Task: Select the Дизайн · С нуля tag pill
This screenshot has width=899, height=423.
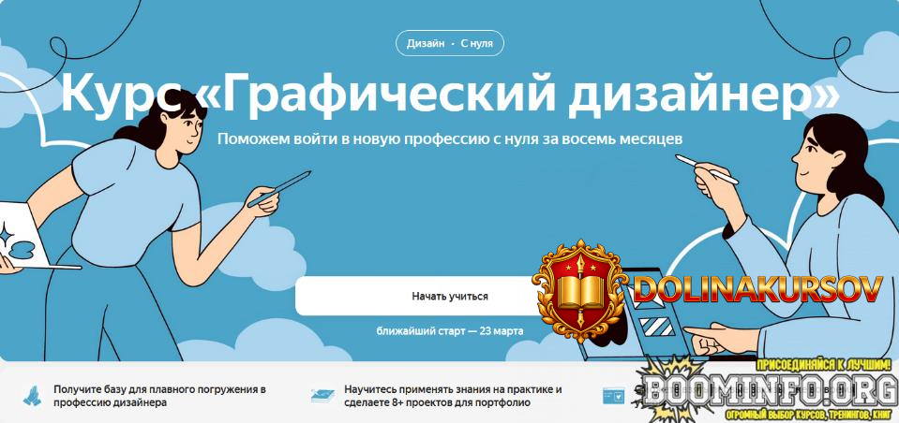Action: 450,43
